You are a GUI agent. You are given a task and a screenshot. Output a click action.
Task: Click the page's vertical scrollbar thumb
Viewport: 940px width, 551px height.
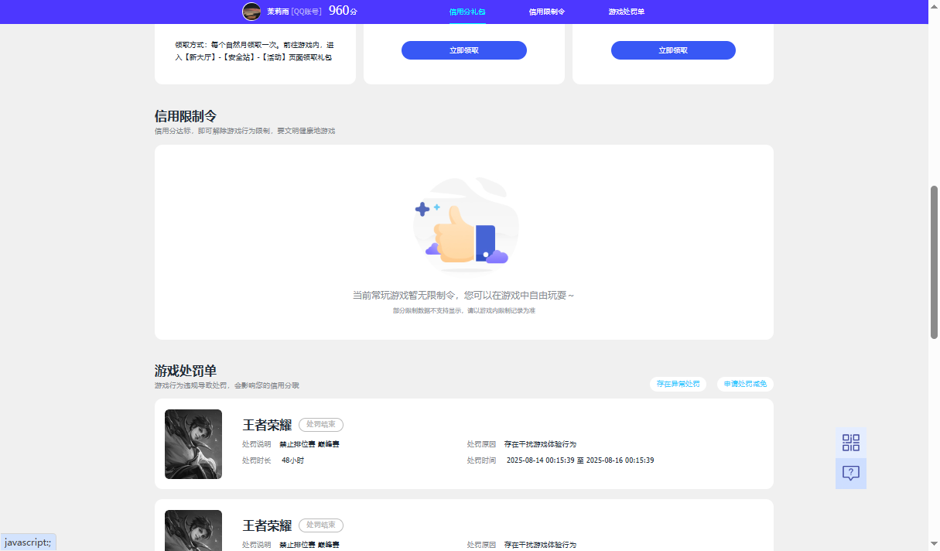click(934, 262)
